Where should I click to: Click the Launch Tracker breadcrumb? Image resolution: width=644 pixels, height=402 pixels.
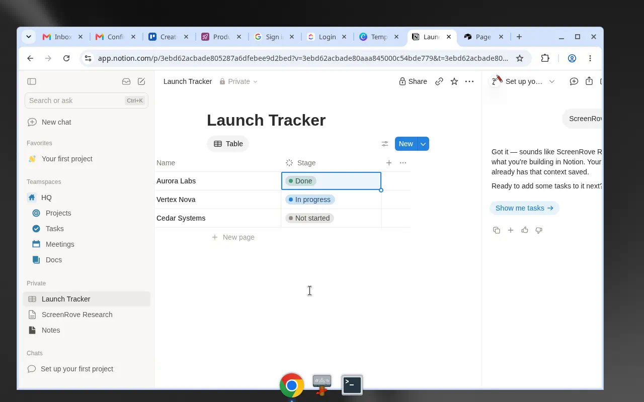tap(188, 81)
